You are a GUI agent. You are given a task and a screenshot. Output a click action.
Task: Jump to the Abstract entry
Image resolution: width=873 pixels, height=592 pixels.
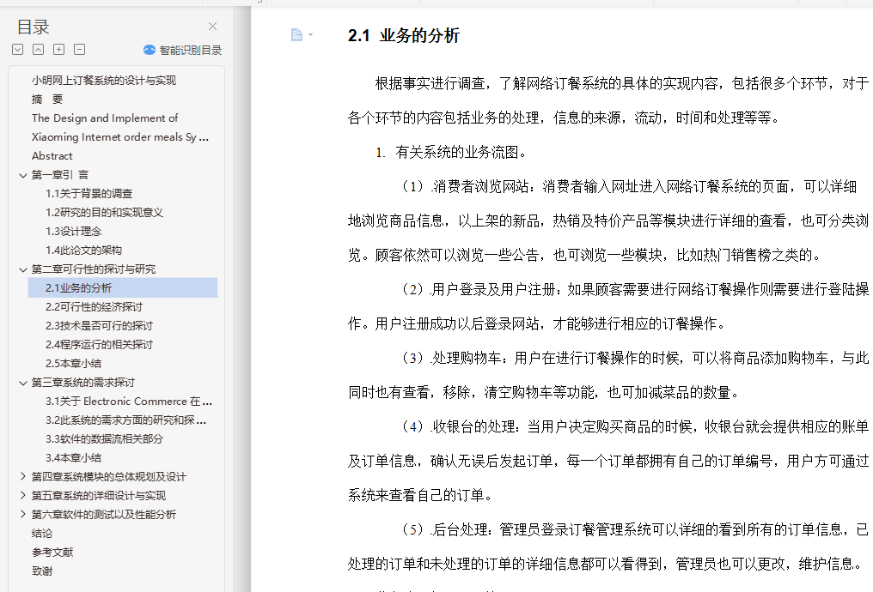coord(52,155)
